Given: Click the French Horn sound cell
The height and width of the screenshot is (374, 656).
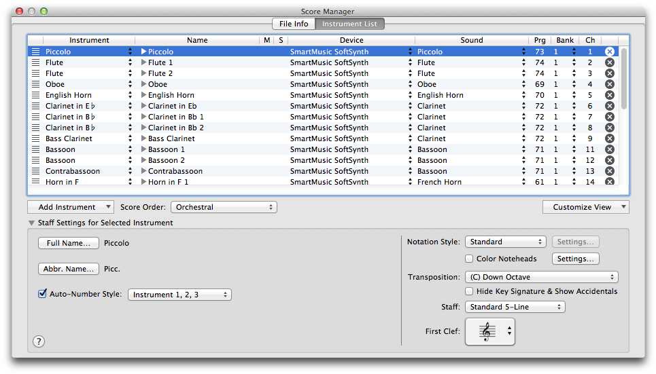Looking at the screenshot, I should point(439,182).
